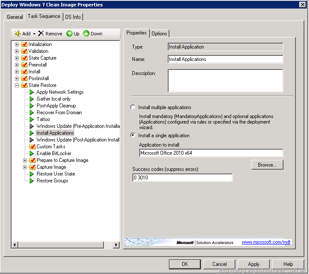Collapse the State Restore group
Viewport: 309px width, 274px height.
(17, 85)
